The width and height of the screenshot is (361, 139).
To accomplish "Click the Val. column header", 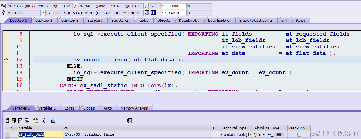I will (137, 128).
